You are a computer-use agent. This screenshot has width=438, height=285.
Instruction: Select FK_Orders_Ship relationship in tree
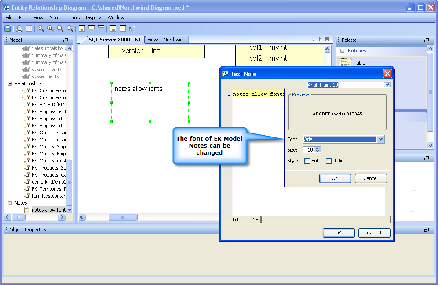[49, 147]
